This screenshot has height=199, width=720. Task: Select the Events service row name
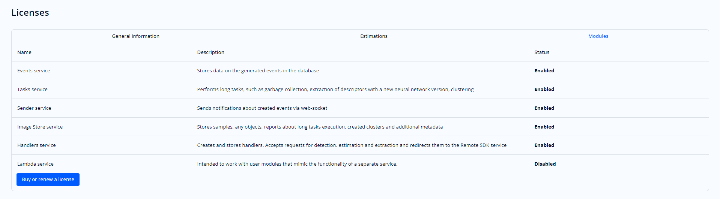(33, 71)
